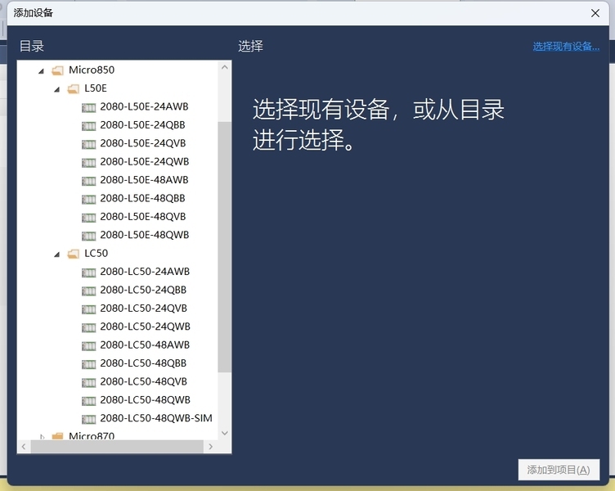Click the L50E folder label
The height and width of the screenshot is (491, 615).
96,88
